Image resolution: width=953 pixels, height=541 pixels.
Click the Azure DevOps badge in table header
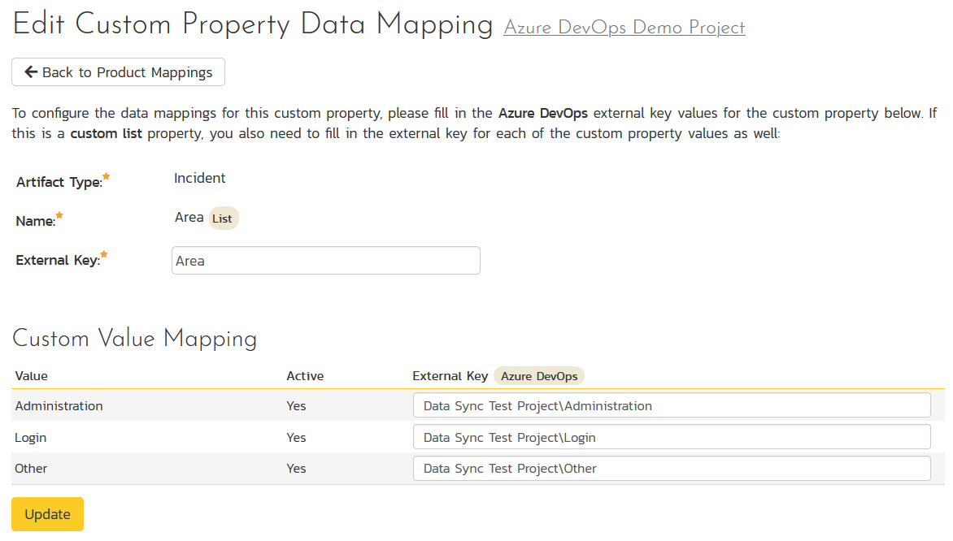tap(539, 376)
